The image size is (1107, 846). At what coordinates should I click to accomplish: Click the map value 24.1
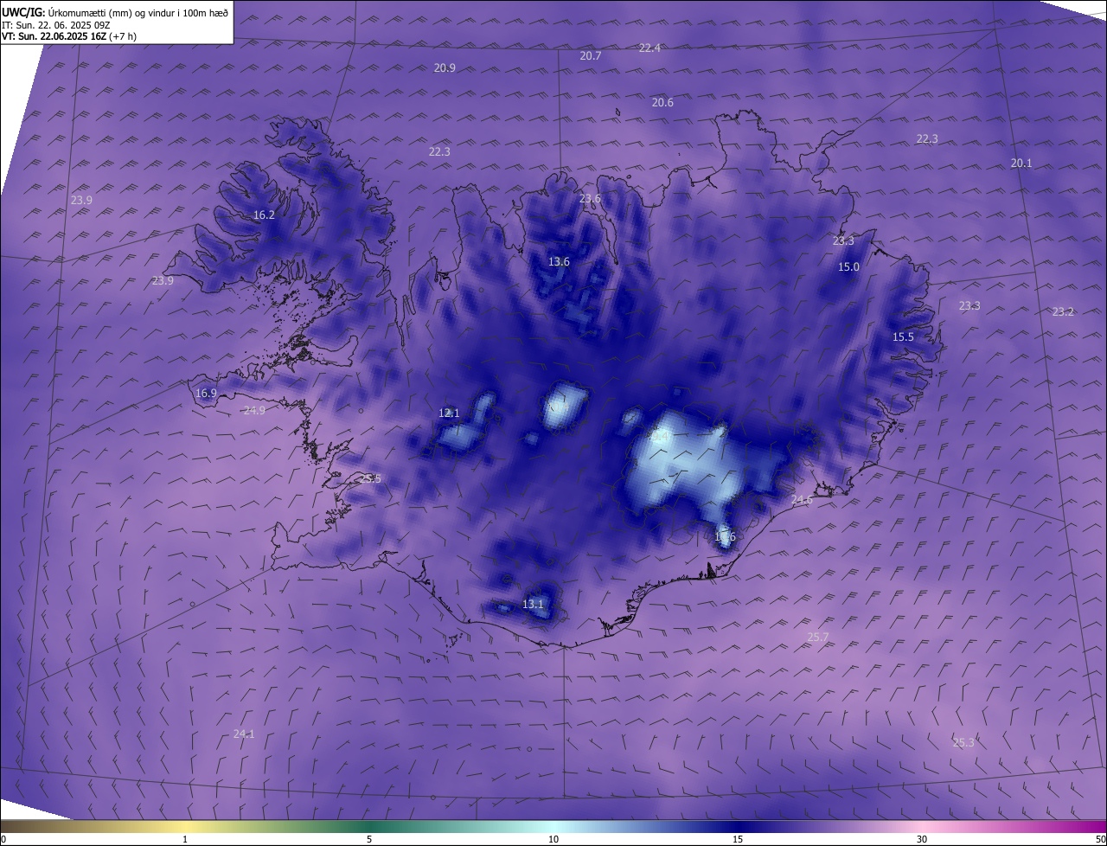[244, 734]
